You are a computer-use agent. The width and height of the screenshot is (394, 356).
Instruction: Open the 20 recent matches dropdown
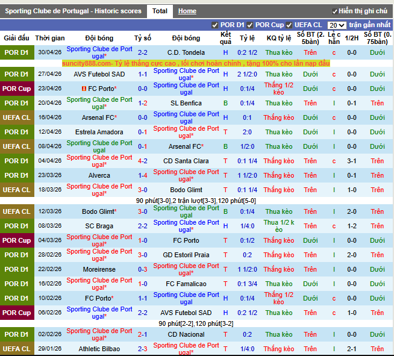tap(337, 25)
